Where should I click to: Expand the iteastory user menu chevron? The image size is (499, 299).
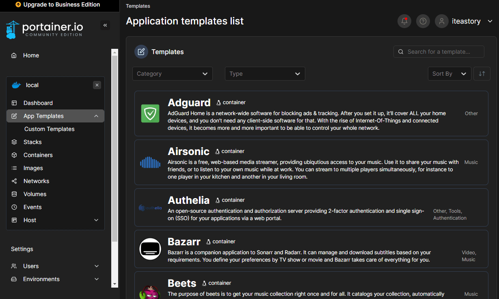[490, 21]
